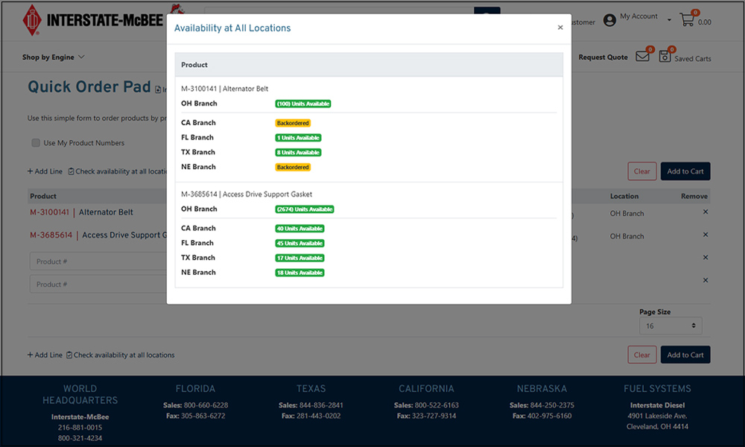The width and height of the screenshot is (745, 447).
Task: Click the M-3100141 | Alternator Belt dialog heading
Action: point(225,89)
